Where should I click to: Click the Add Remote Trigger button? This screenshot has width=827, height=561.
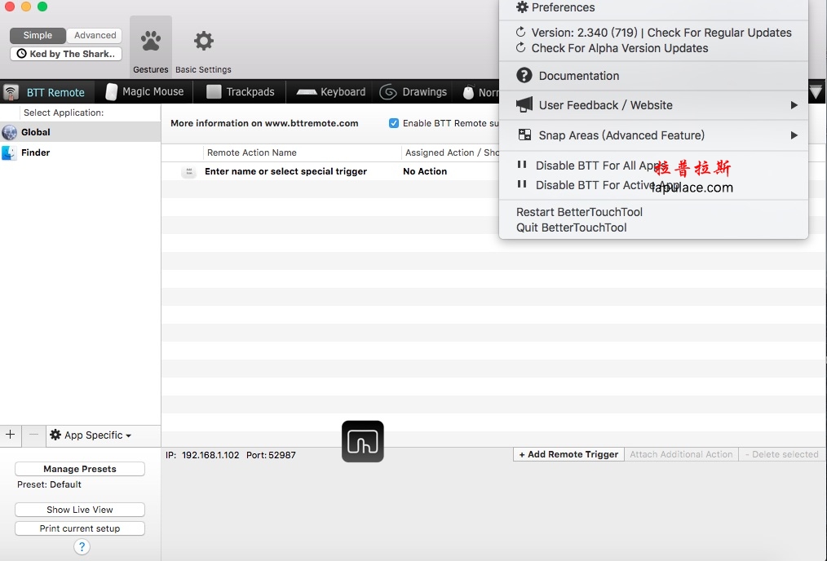(568, 454)
